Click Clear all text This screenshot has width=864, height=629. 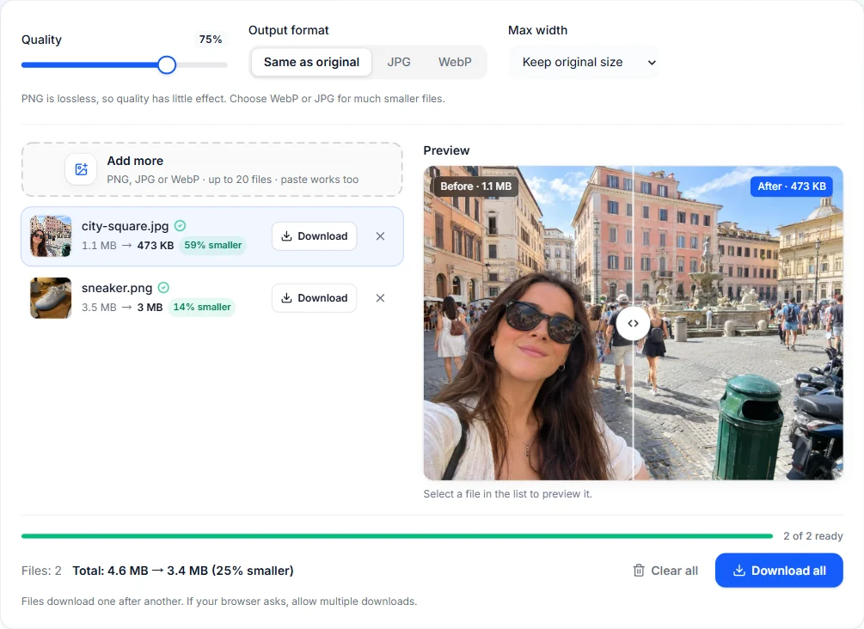[x=675, y=571]
